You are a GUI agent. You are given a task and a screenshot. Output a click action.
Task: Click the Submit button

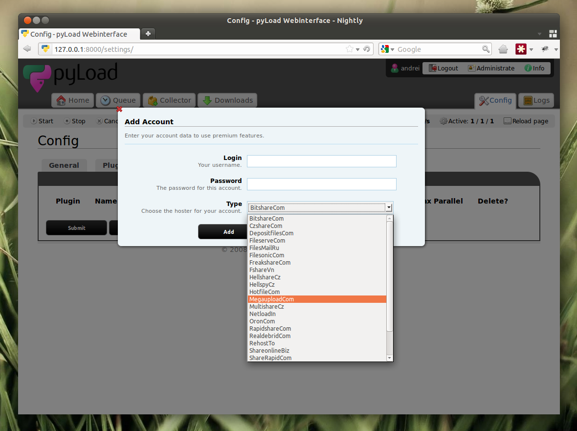(x=76, y=227)
